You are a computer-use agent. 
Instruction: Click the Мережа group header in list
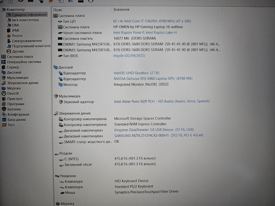[65, 204]
